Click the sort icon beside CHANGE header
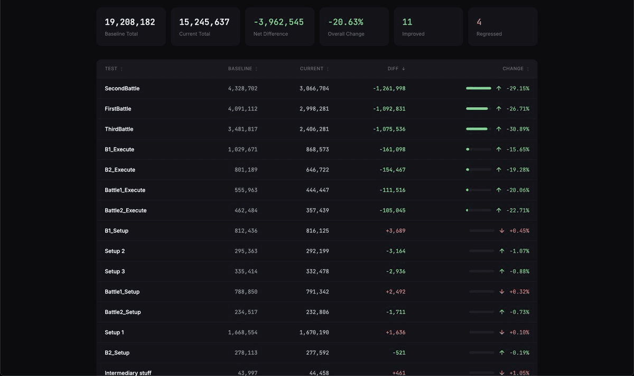This screenshot has width=634, height=376. 528,69
